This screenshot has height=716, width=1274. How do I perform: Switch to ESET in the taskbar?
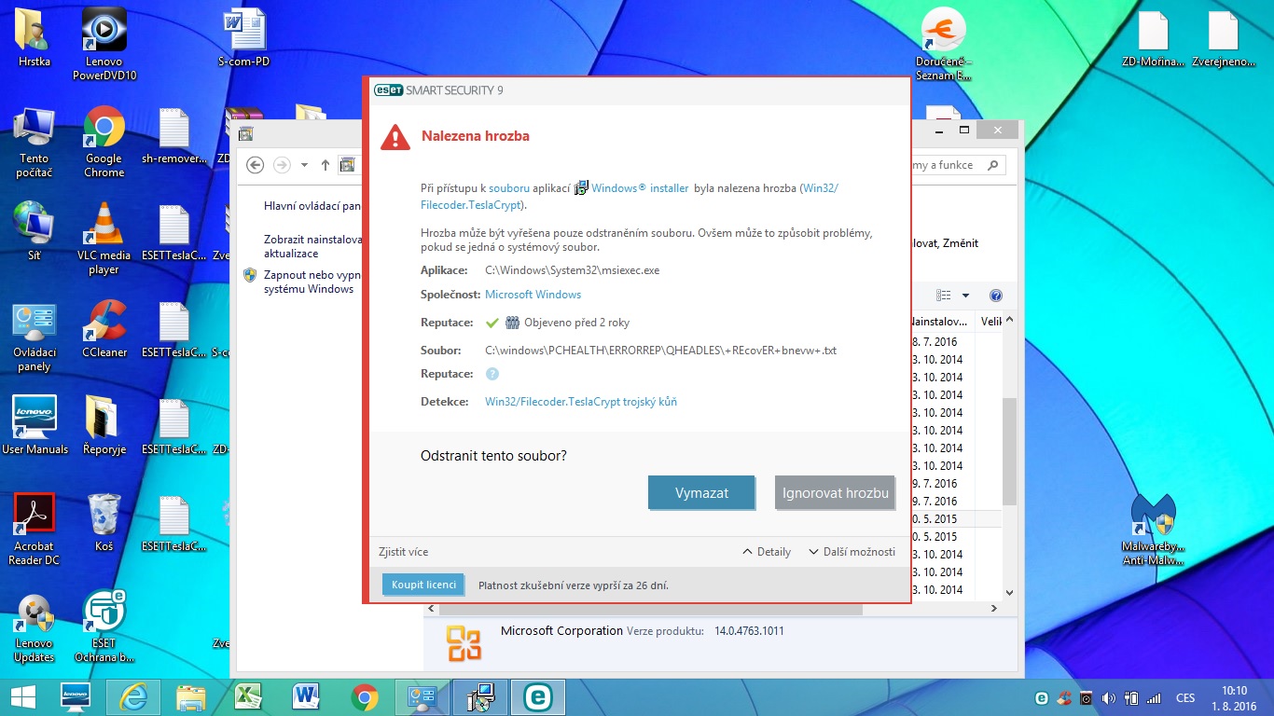coord(536,696)
